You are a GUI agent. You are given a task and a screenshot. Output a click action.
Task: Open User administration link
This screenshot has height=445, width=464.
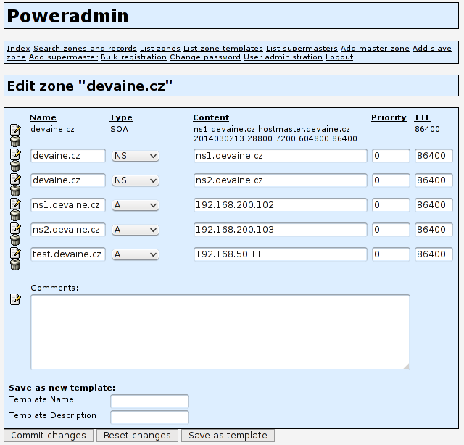(x=283, y=57)
